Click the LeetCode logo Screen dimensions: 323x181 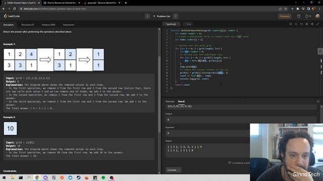(x=12, y=16)
